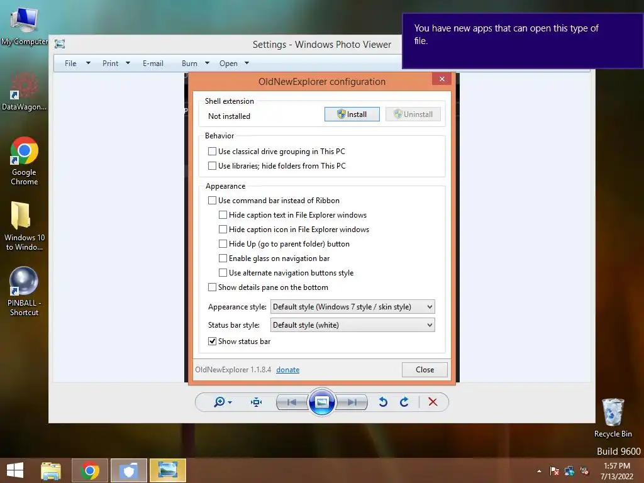Launch Google Chrome desktop shortcut
The image size is (644, 483).
pos(25,160)
